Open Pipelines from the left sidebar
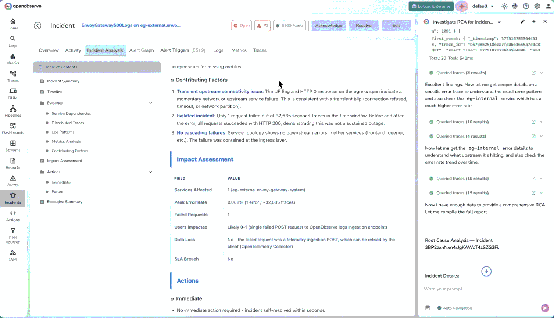The image size is (554, 318). 13,110
